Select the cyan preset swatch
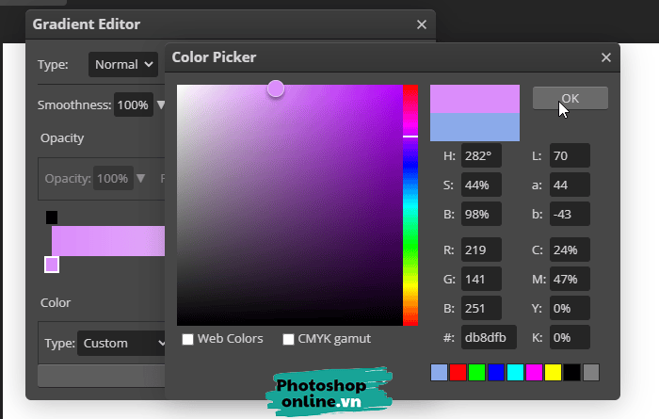The height and width of the screenshot is (419, 659). point(515,373)
